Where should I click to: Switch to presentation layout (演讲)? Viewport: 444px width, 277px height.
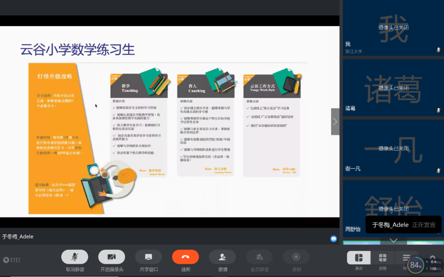(359, 258)
